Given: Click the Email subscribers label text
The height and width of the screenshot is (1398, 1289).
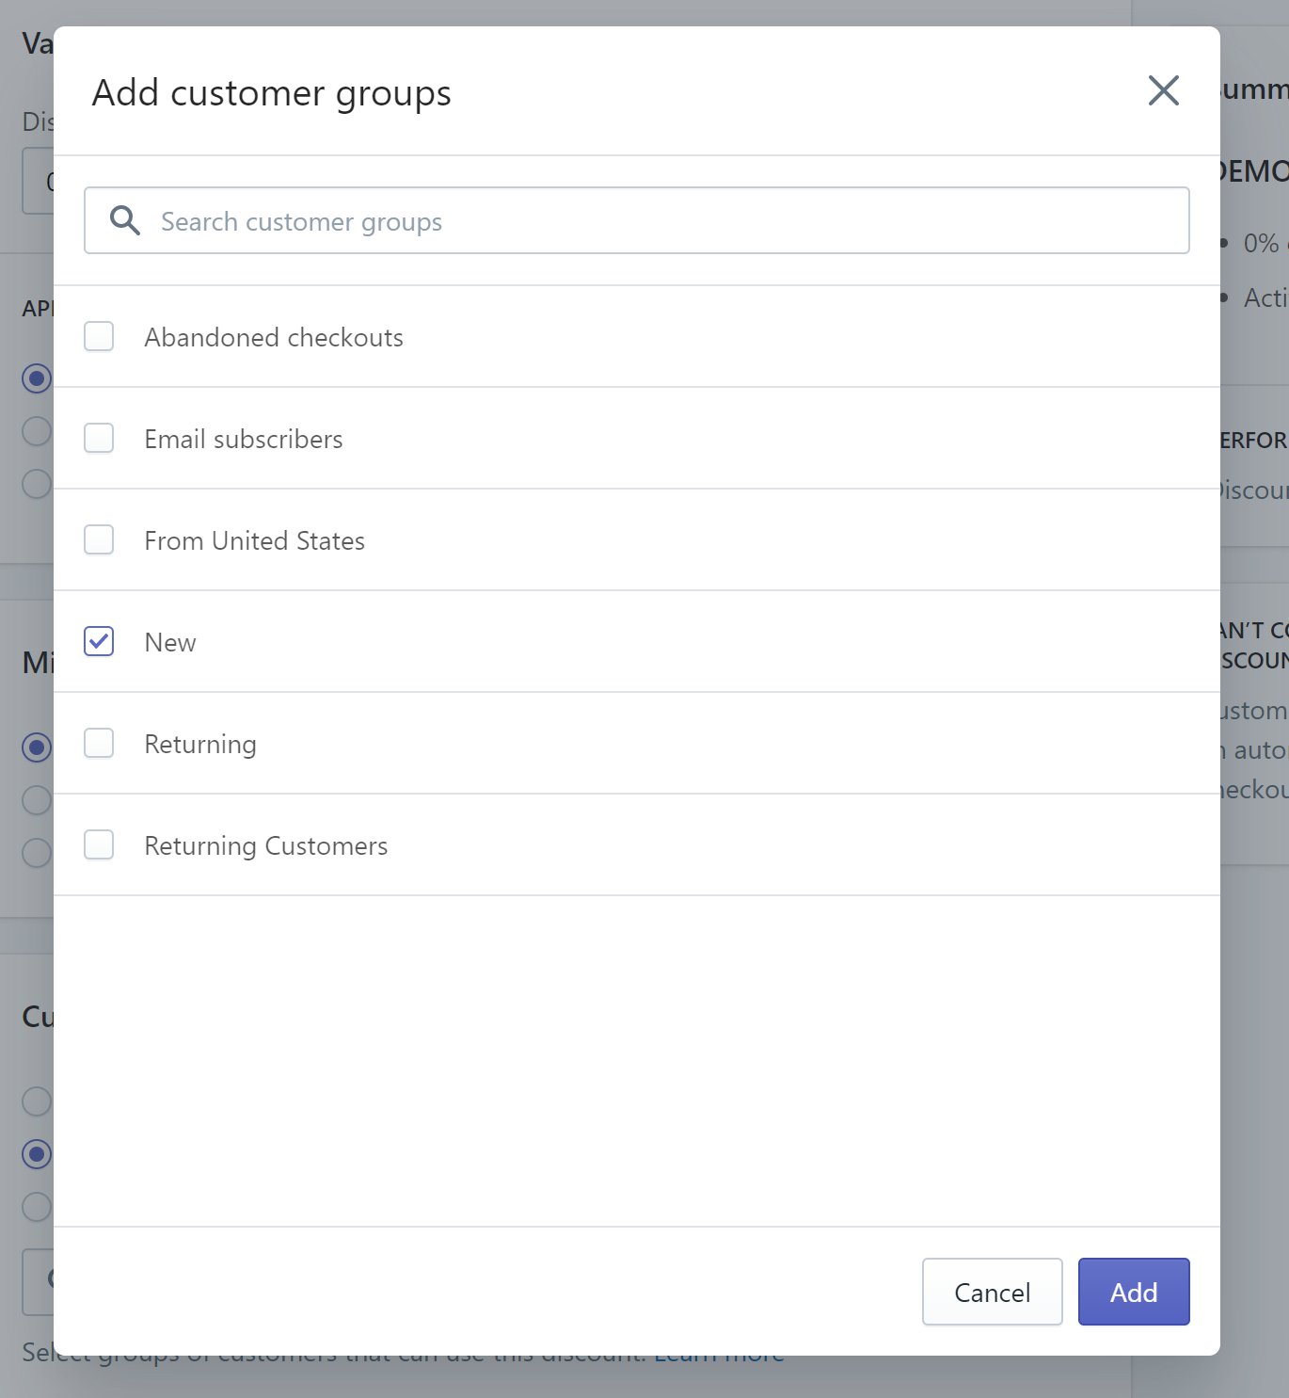Looking at the screenshot, I should pos(243,439).
